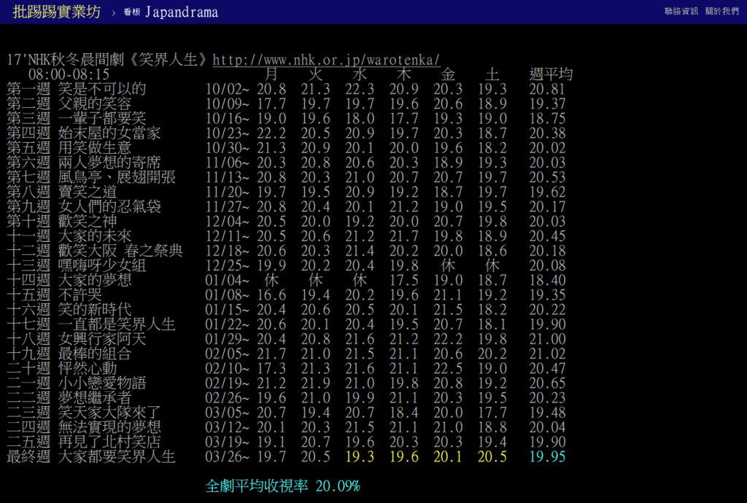Click the yellow Wednesday rating 19.3
Screen dimensions: 747x503
point(360,457)
